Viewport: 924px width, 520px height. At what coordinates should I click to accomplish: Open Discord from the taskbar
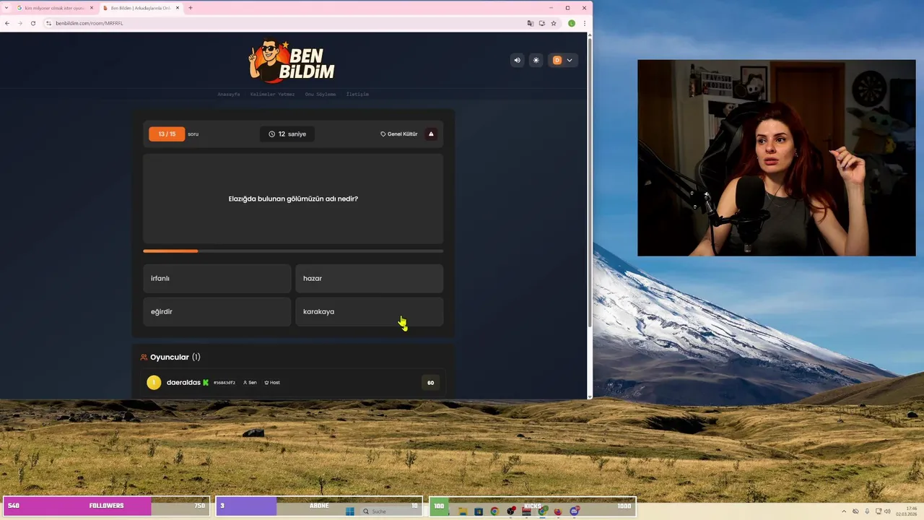(574, 511)
